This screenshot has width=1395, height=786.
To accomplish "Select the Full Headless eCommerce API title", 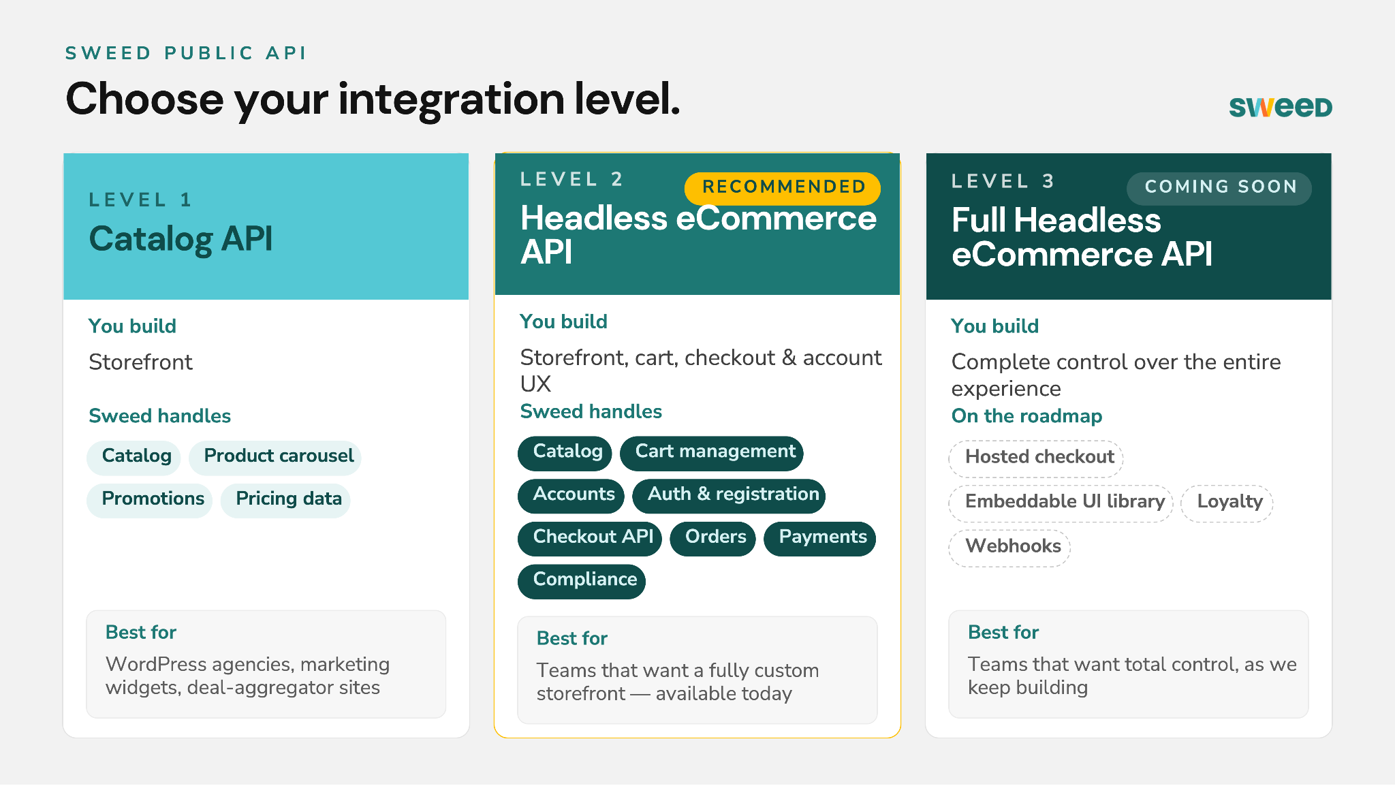I will point(1082,237).
